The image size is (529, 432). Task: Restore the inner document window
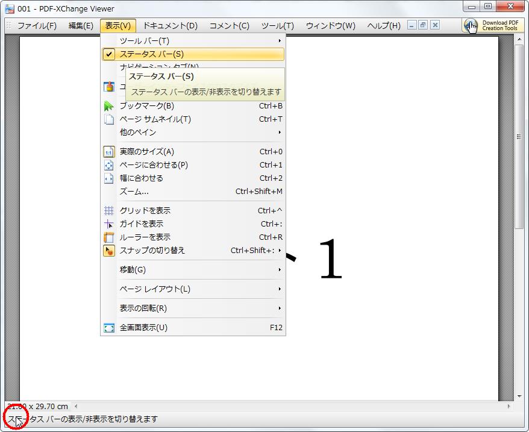pyautogui.click(x=423, y=25)
